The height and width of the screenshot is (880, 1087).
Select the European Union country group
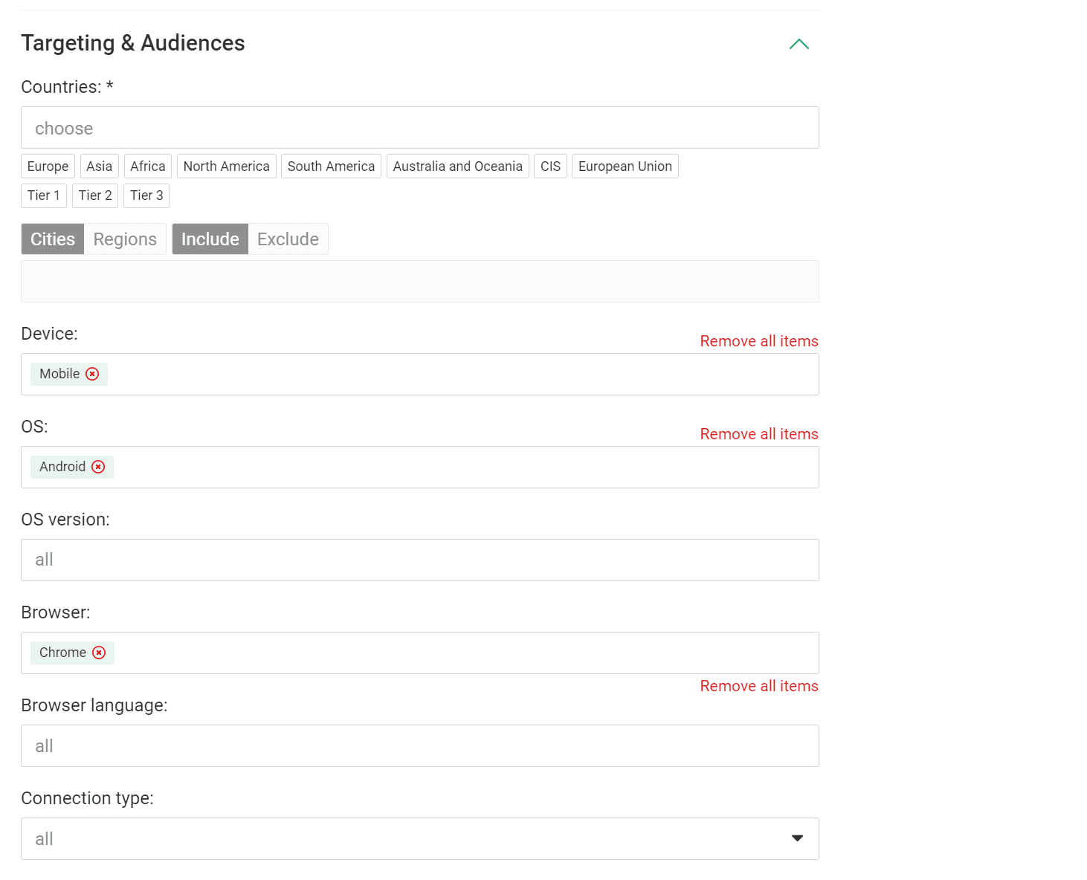pyautogui.click(x=625, y=166)
